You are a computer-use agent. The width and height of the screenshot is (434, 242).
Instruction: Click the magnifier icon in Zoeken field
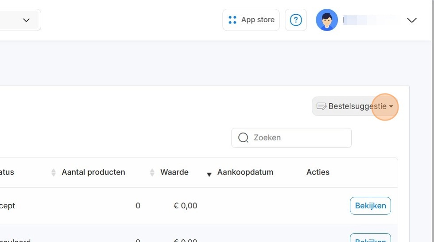243,137
